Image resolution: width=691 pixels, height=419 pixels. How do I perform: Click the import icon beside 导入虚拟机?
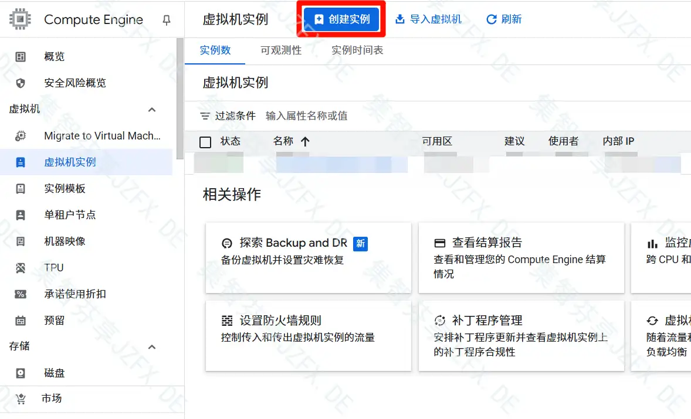coord(399,19)
